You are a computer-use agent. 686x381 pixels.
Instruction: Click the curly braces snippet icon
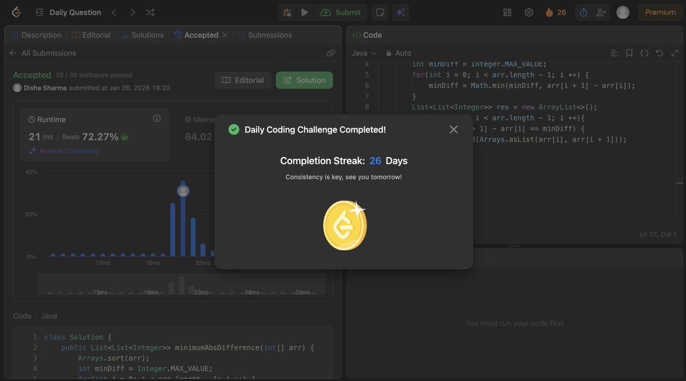click(x=644, y=53)
